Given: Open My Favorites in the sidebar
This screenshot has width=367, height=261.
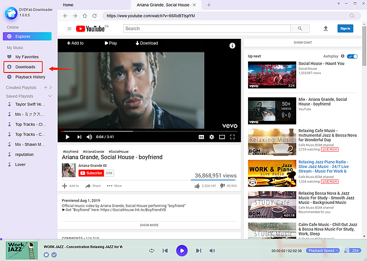Looking at the screenshot, I should [x=27, y=57].
